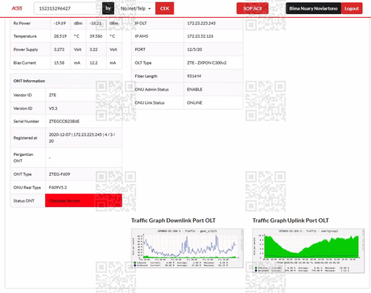Screen dimensions: 371x293
Task: Select Rx Power value -19.69
Action: [59, 23]
